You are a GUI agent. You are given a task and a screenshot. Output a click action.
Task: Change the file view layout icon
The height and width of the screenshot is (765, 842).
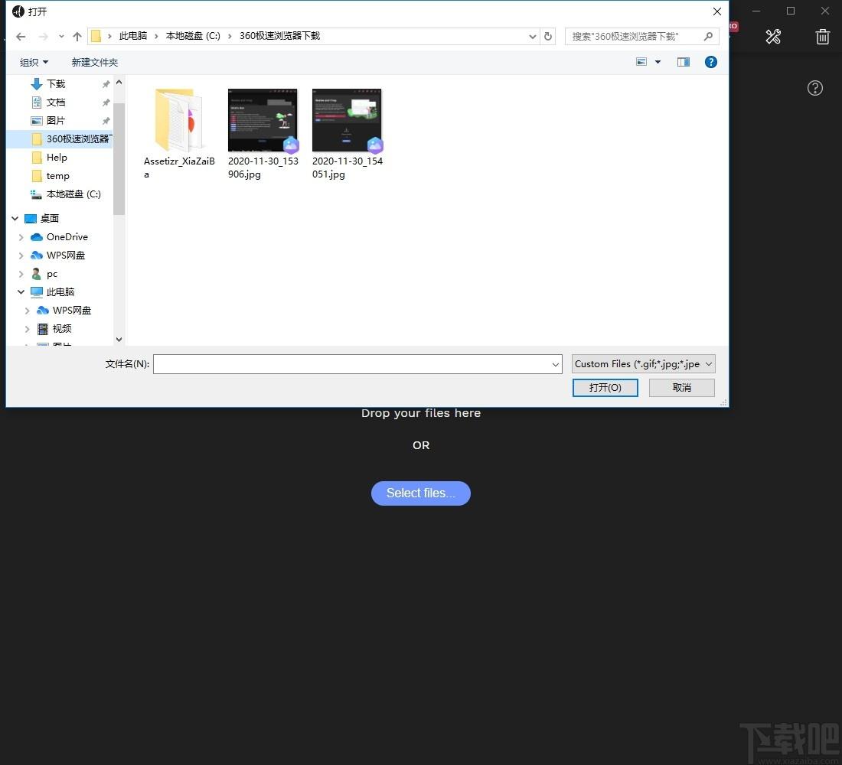641,62
